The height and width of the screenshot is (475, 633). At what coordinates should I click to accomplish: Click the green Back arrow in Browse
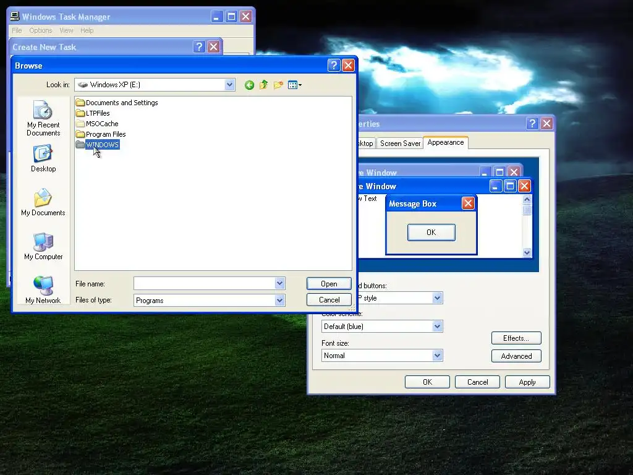[249, 85]
